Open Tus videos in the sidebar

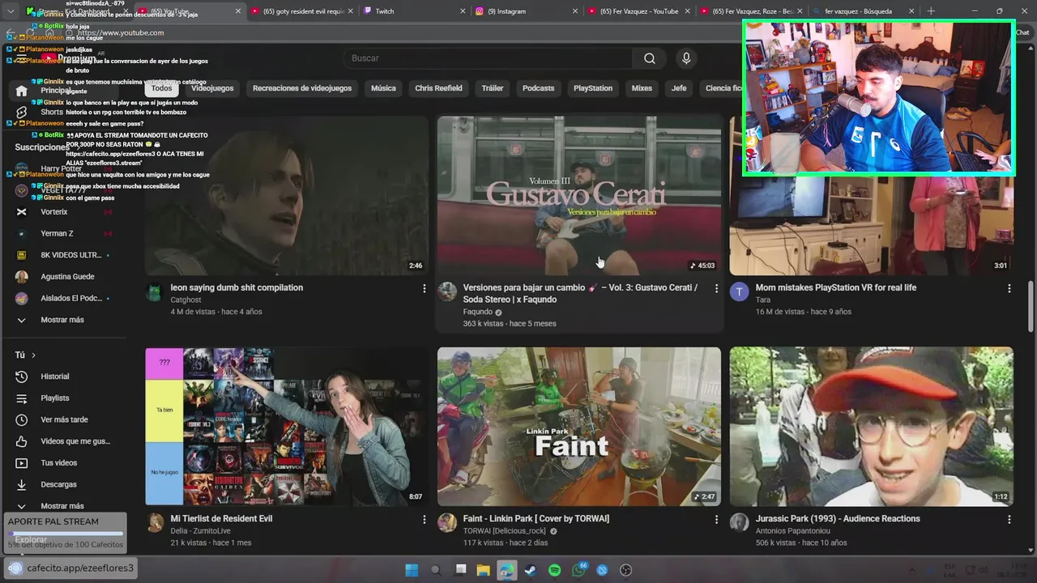(x=59, y=463)
